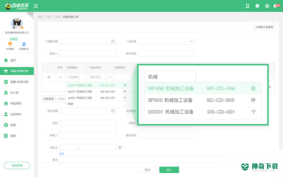Viewport: 283px width, 177px height.
Task: Open 报表 in the sidebar
Action: pos(17,136)
